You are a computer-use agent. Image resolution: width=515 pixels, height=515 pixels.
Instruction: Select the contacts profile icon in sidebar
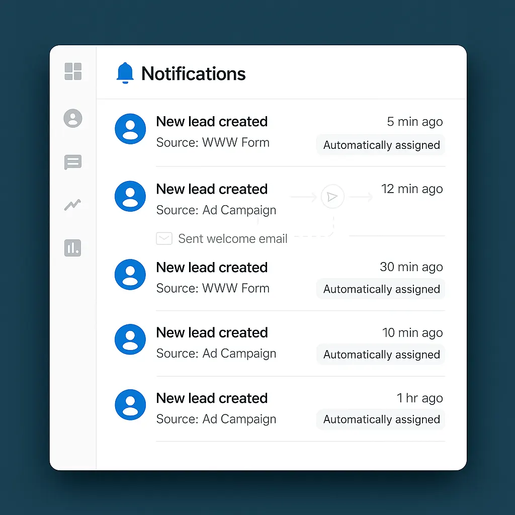pos(73,118)
